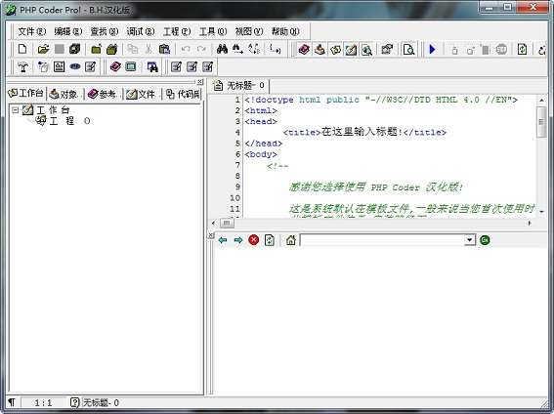Viewport: 554px width, 414px height.
Task: Click the paste clipboard icon
Action: (x=164, y=49)
